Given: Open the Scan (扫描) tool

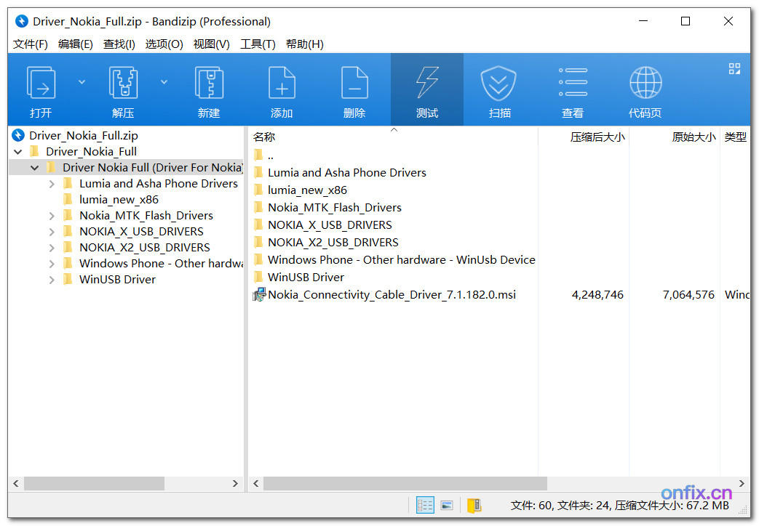Looking at the screenshot, I should pyautogui.click(x=499, y=89).
